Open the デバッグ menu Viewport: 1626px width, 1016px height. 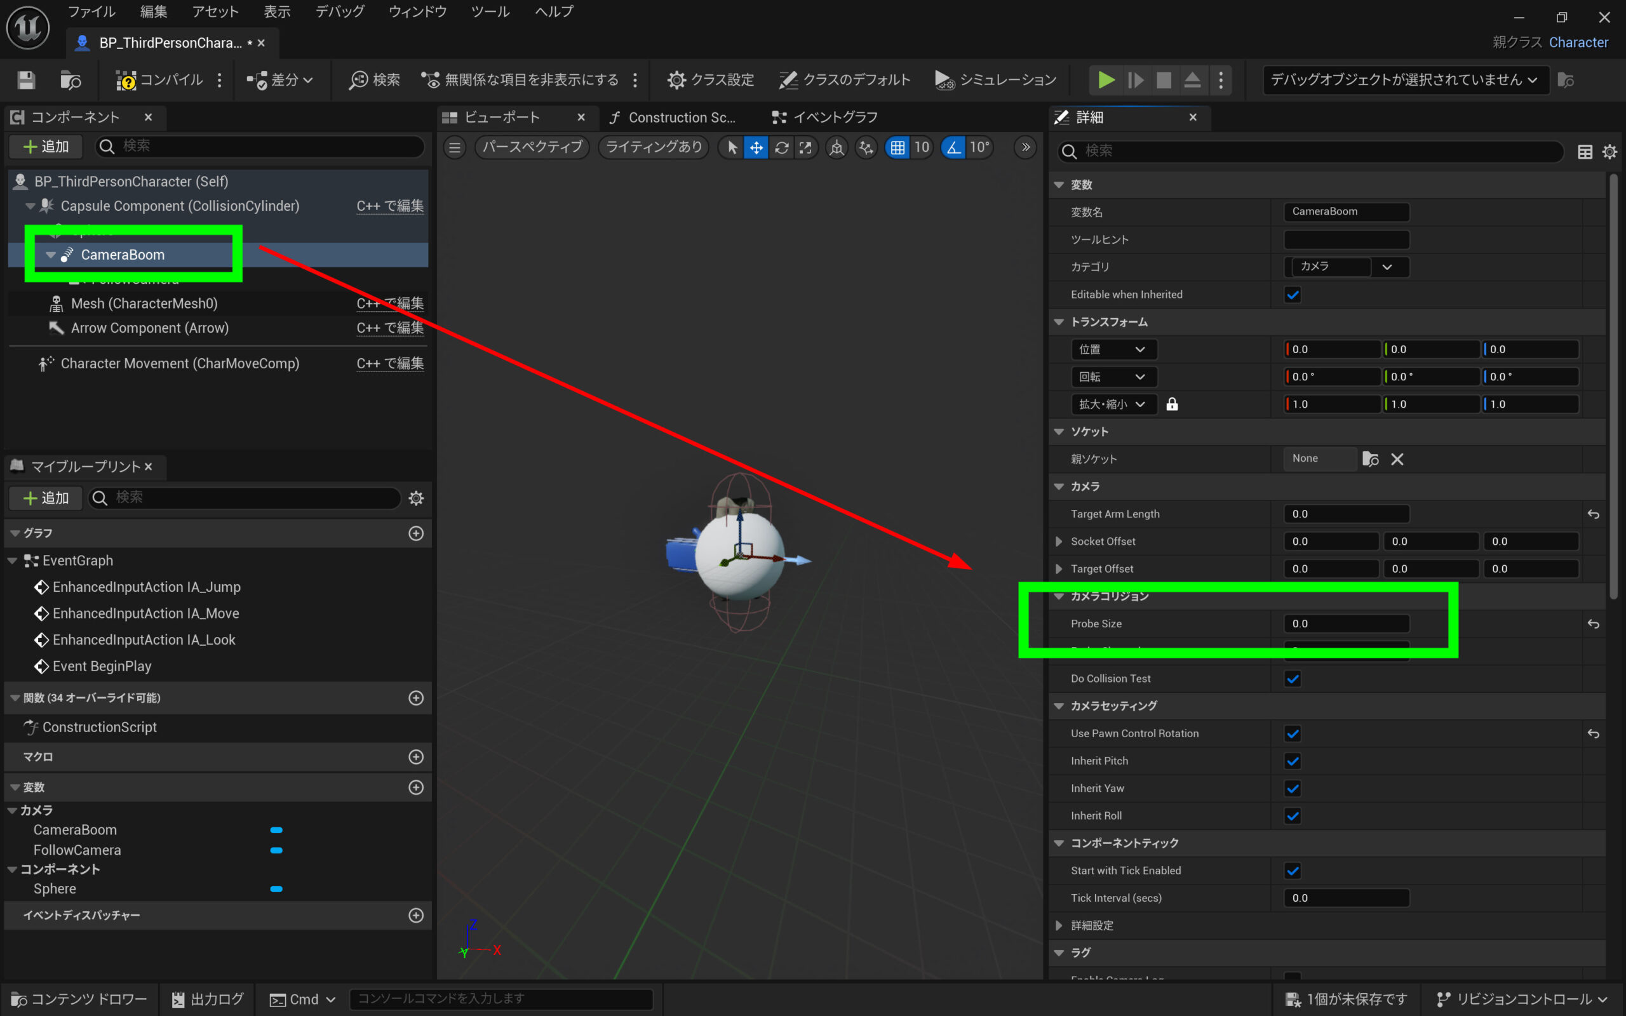tap(340, 11)
